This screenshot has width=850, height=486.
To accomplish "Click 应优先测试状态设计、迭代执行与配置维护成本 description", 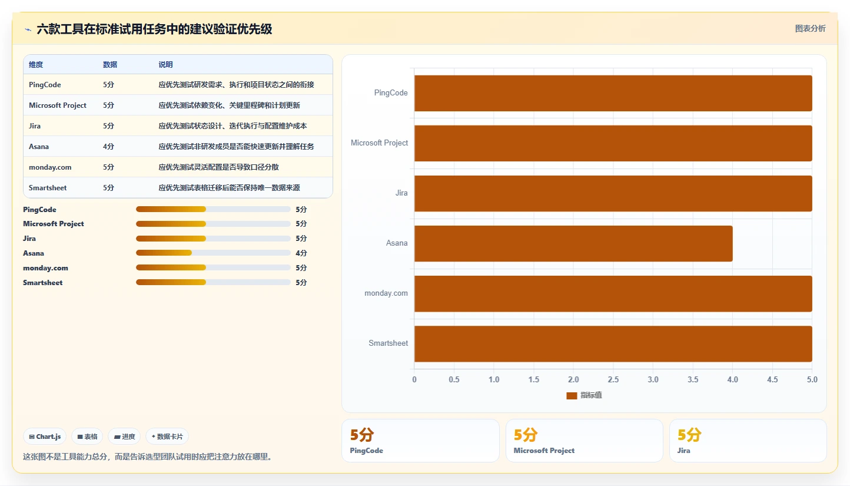I will pos(233,126).
